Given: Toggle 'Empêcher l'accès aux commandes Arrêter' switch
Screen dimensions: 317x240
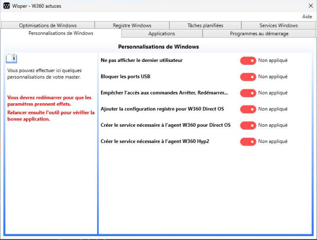Looking at the screenshot, I should click(248, 93).
